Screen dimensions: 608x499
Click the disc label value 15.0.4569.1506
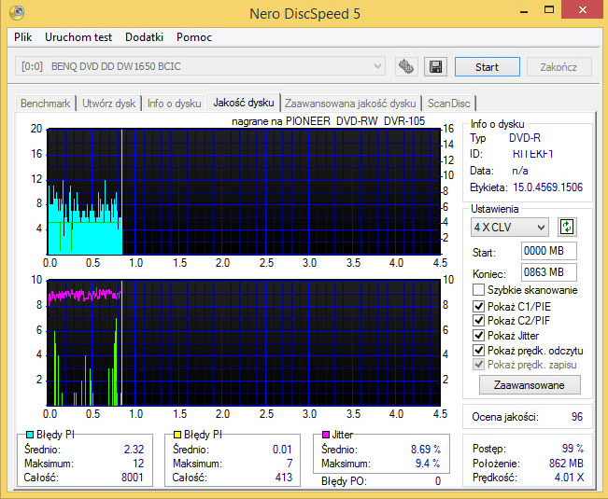point(548,187)
